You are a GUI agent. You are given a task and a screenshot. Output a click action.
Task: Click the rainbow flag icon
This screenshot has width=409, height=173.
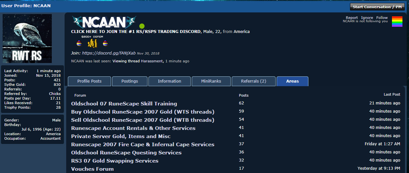397,22
